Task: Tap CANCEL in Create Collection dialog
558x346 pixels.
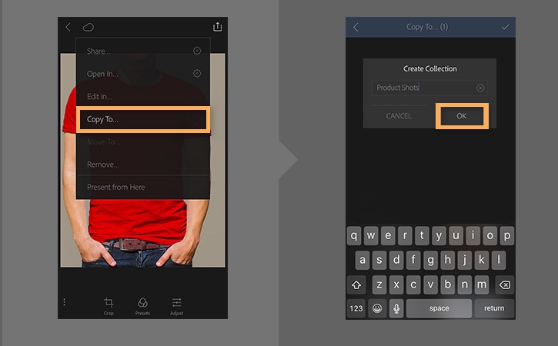Action: 399,116
